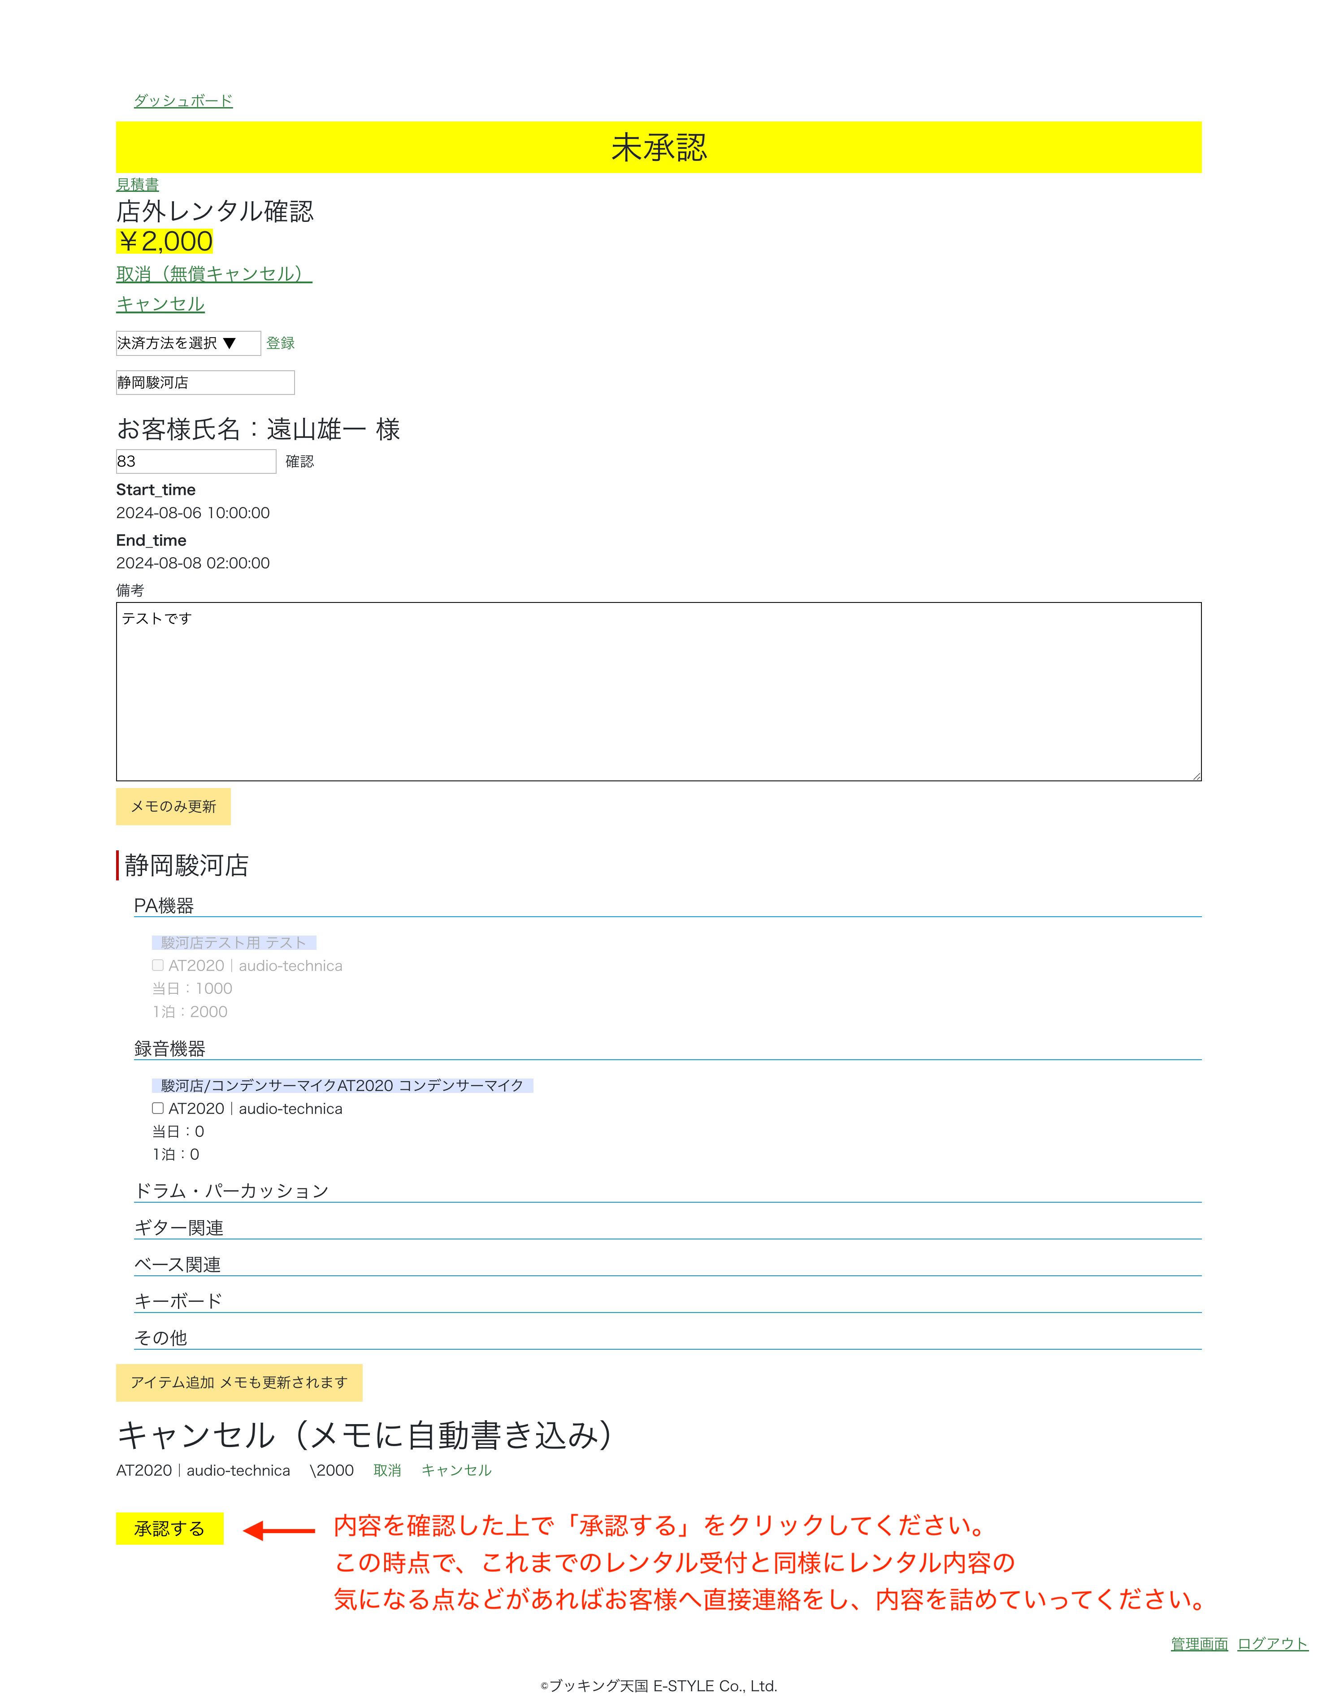
Task: Click the 静岡駿河店 store field
Action: click(205, 382)
